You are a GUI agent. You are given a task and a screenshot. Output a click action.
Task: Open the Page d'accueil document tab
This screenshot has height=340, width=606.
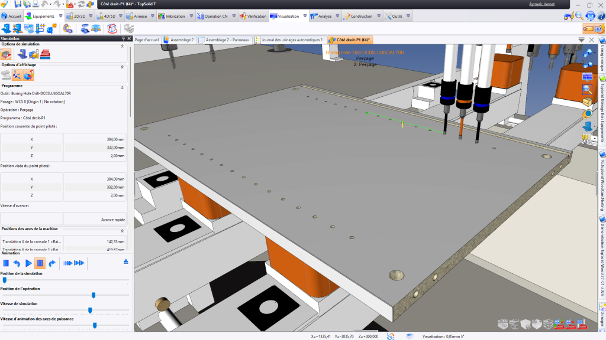pyautogui.click(x=147, y=40)
